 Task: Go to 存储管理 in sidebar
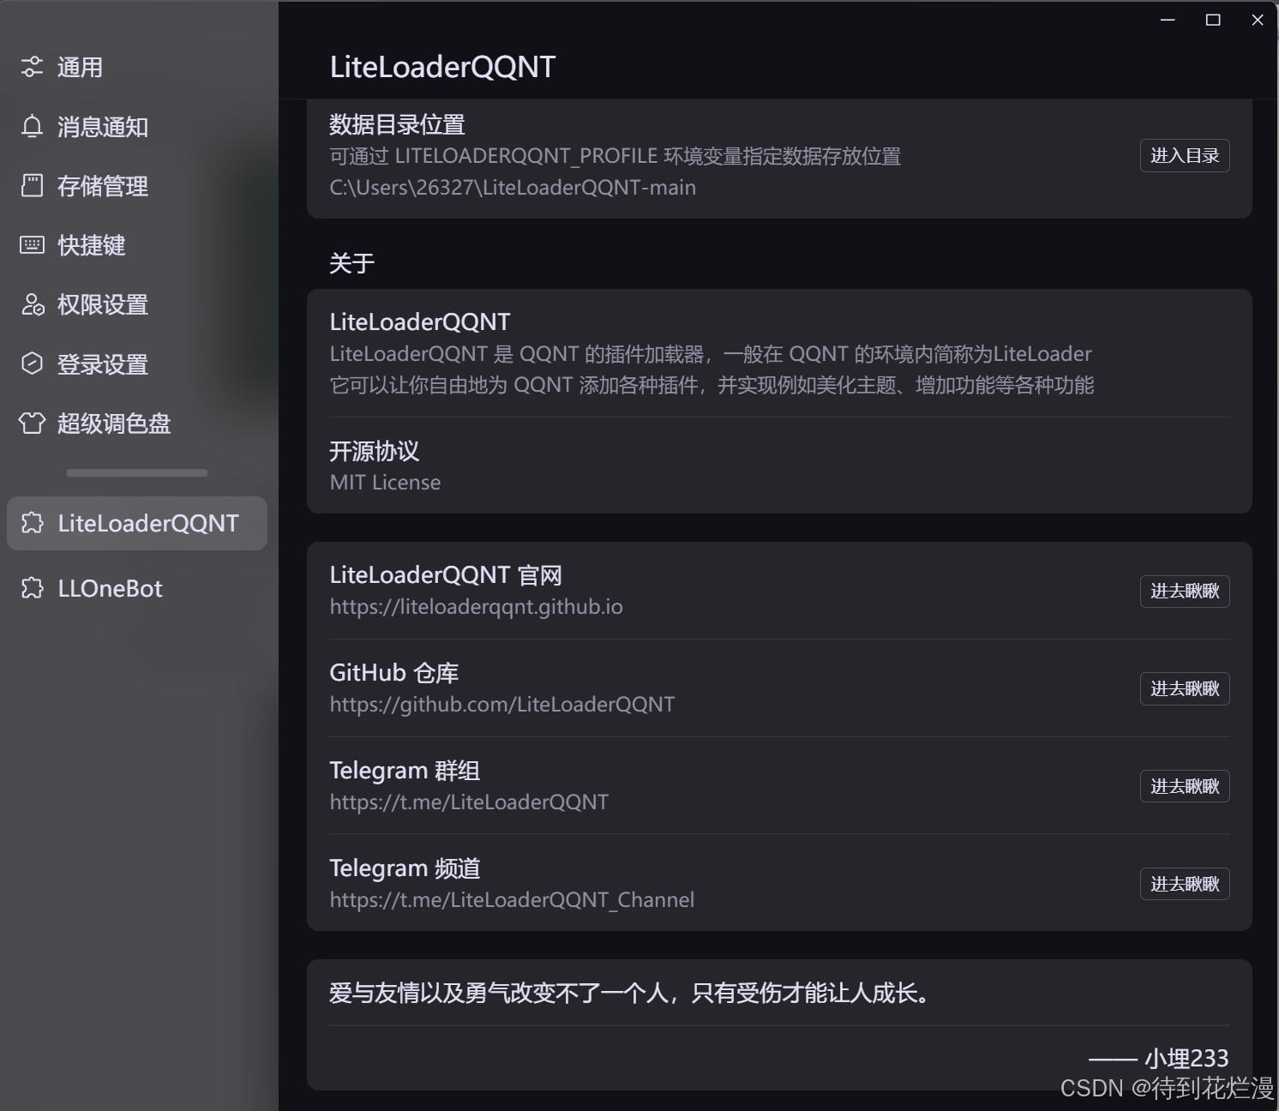pyautogui.click(x=137, y=185)
